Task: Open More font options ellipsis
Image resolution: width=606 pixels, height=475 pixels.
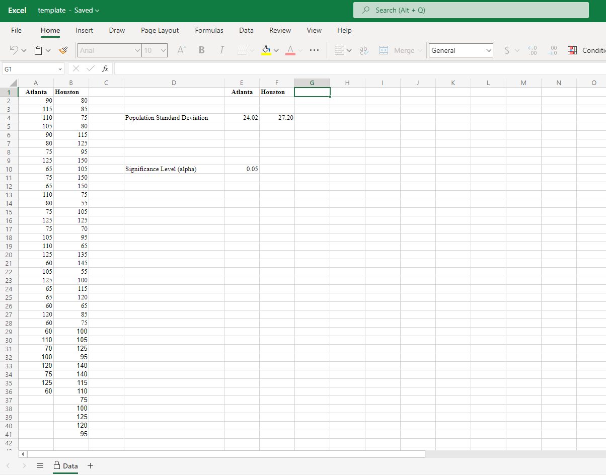Action: tap(315, 50)
